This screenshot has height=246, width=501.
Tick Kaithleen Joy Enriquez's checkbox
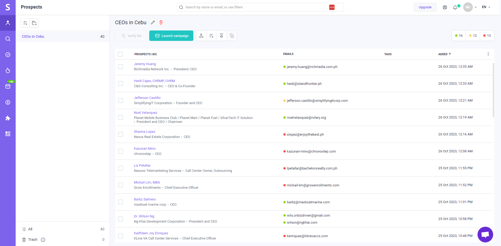[121, 236]
